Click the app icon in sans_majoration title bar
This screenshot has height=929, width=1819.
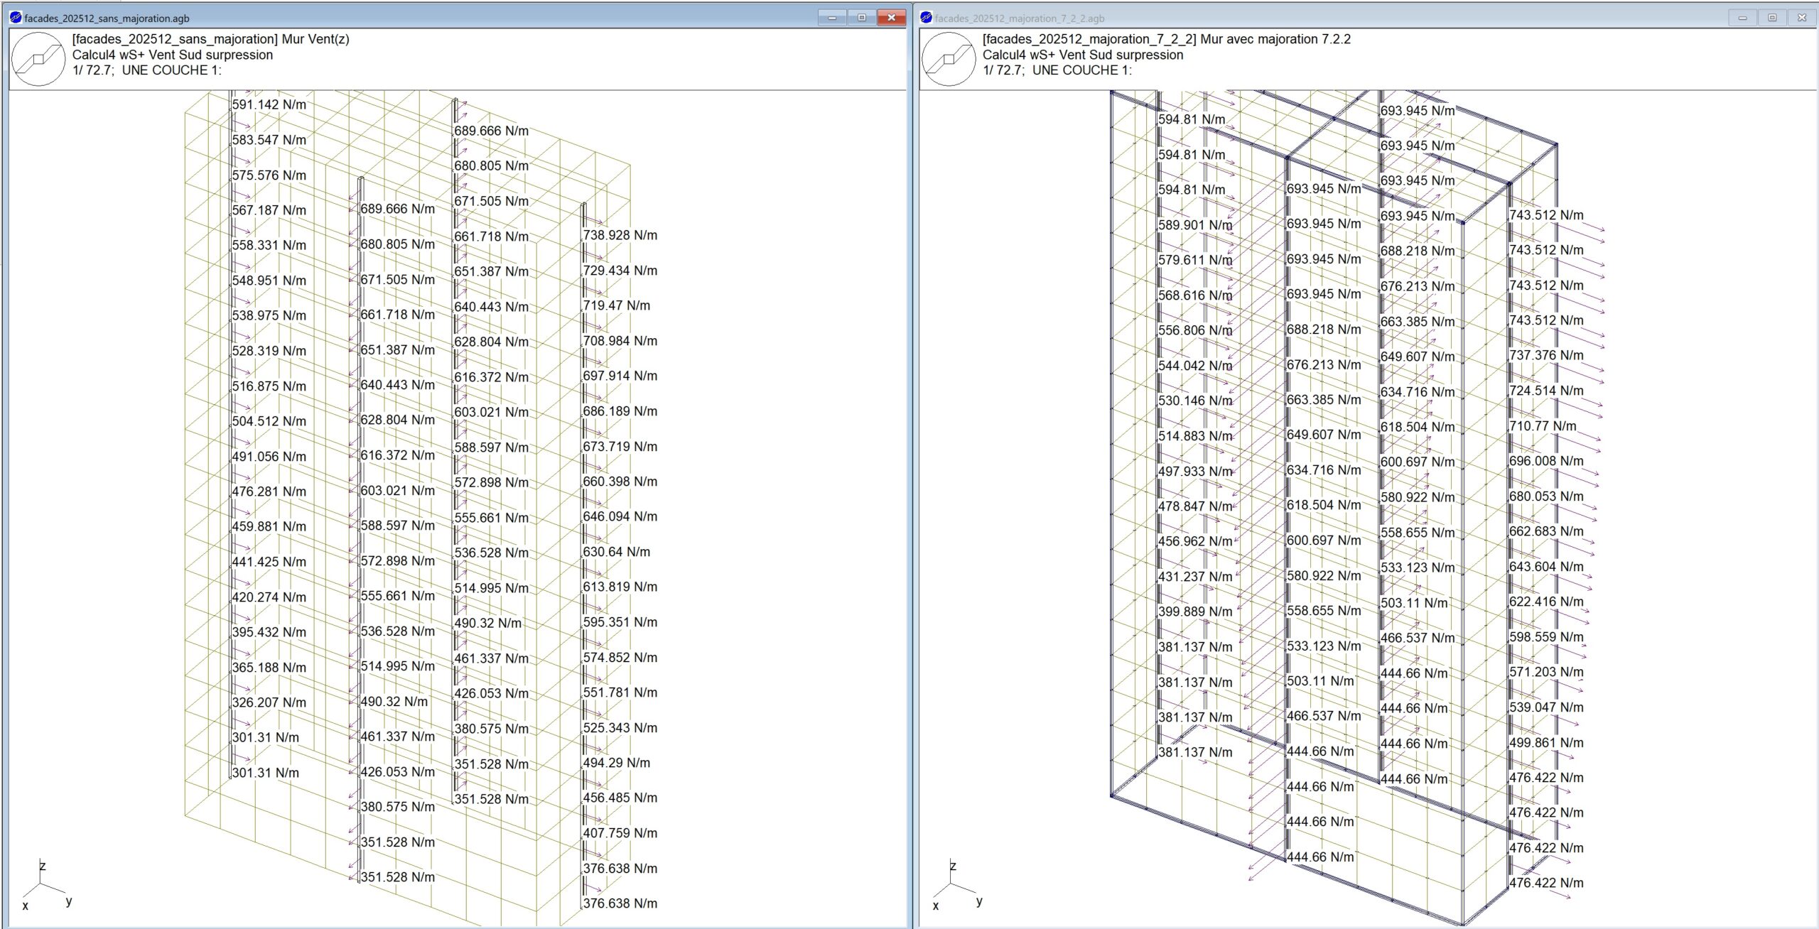[16, 18]
